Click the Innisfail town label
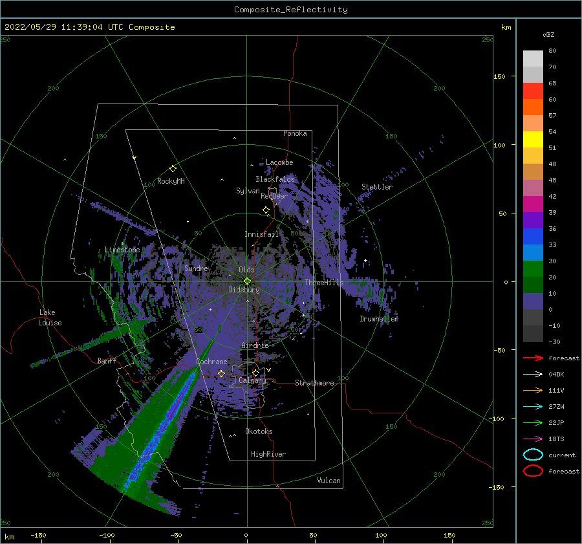582x544 pixels. [261, 234]
